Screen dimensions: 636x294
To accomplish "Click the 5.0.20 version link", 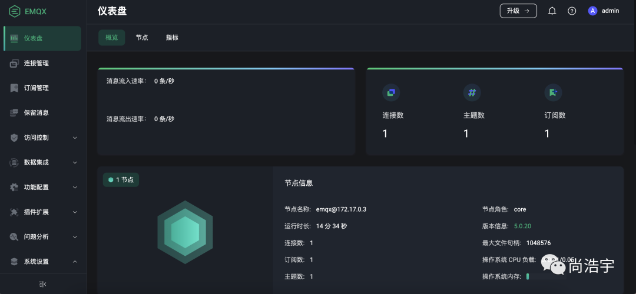I will (x=522, y=226).
